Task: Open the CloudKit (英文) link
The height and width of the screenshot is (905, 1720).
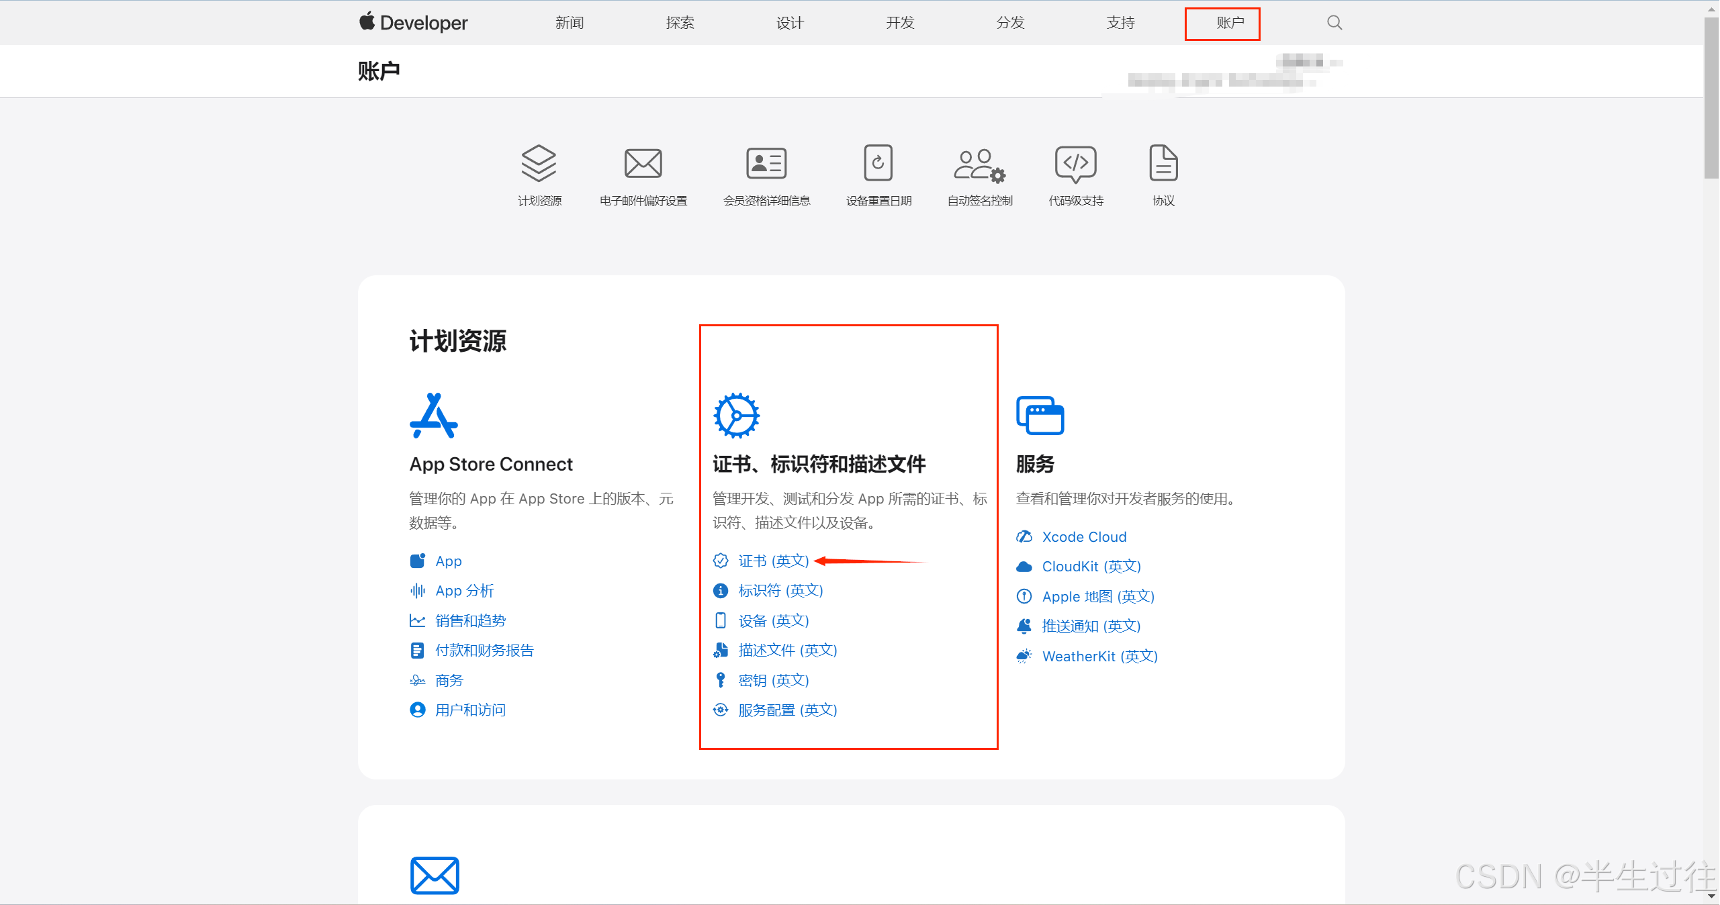Action: [1092, 567]
